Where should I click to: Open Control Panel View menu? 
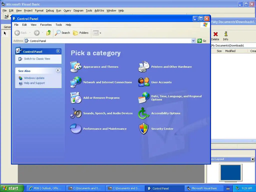pos(34,25)
